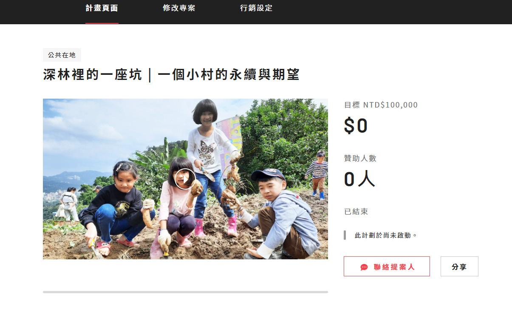Select the 公共在地 category tag
512x335 pixels.
(x=62, y=55)
